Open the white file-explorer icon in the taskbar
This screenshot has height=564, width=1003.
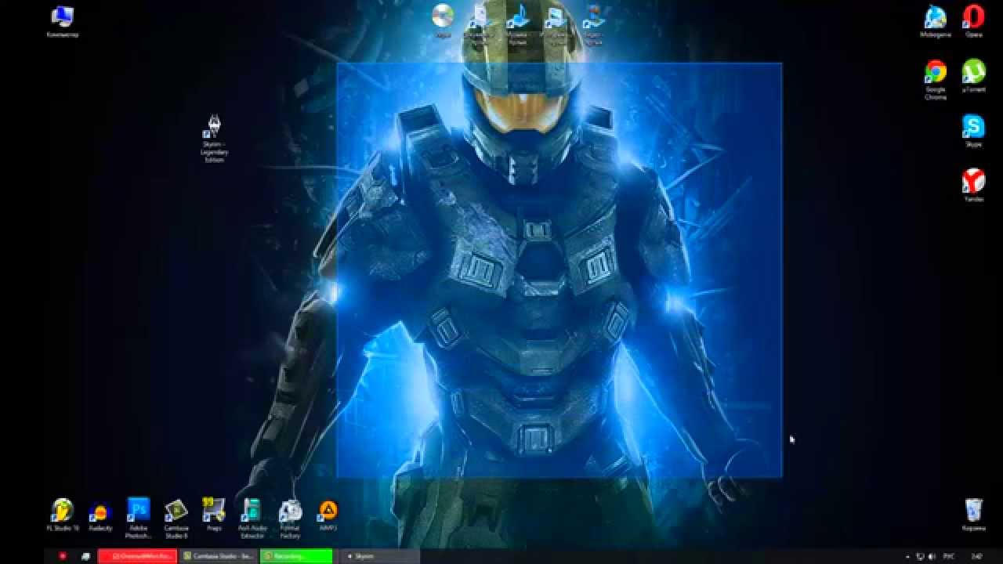pos(85,556)
